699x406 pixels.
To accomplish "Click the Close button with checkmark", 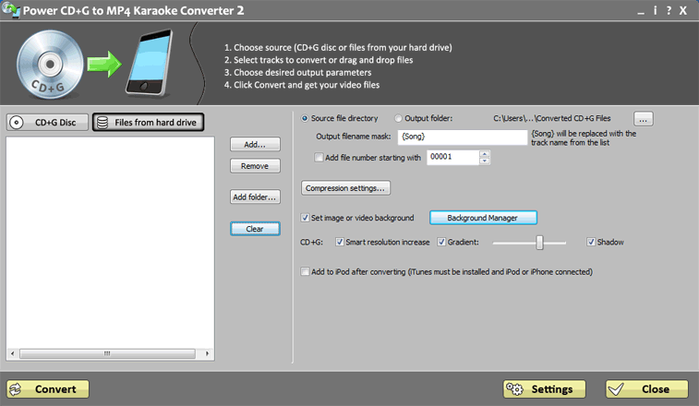I will 647,389.
